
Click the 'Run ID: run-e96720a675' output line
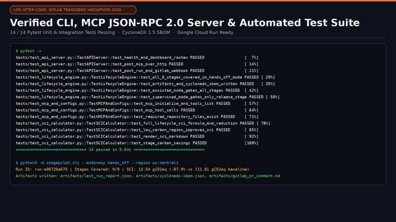132,169
